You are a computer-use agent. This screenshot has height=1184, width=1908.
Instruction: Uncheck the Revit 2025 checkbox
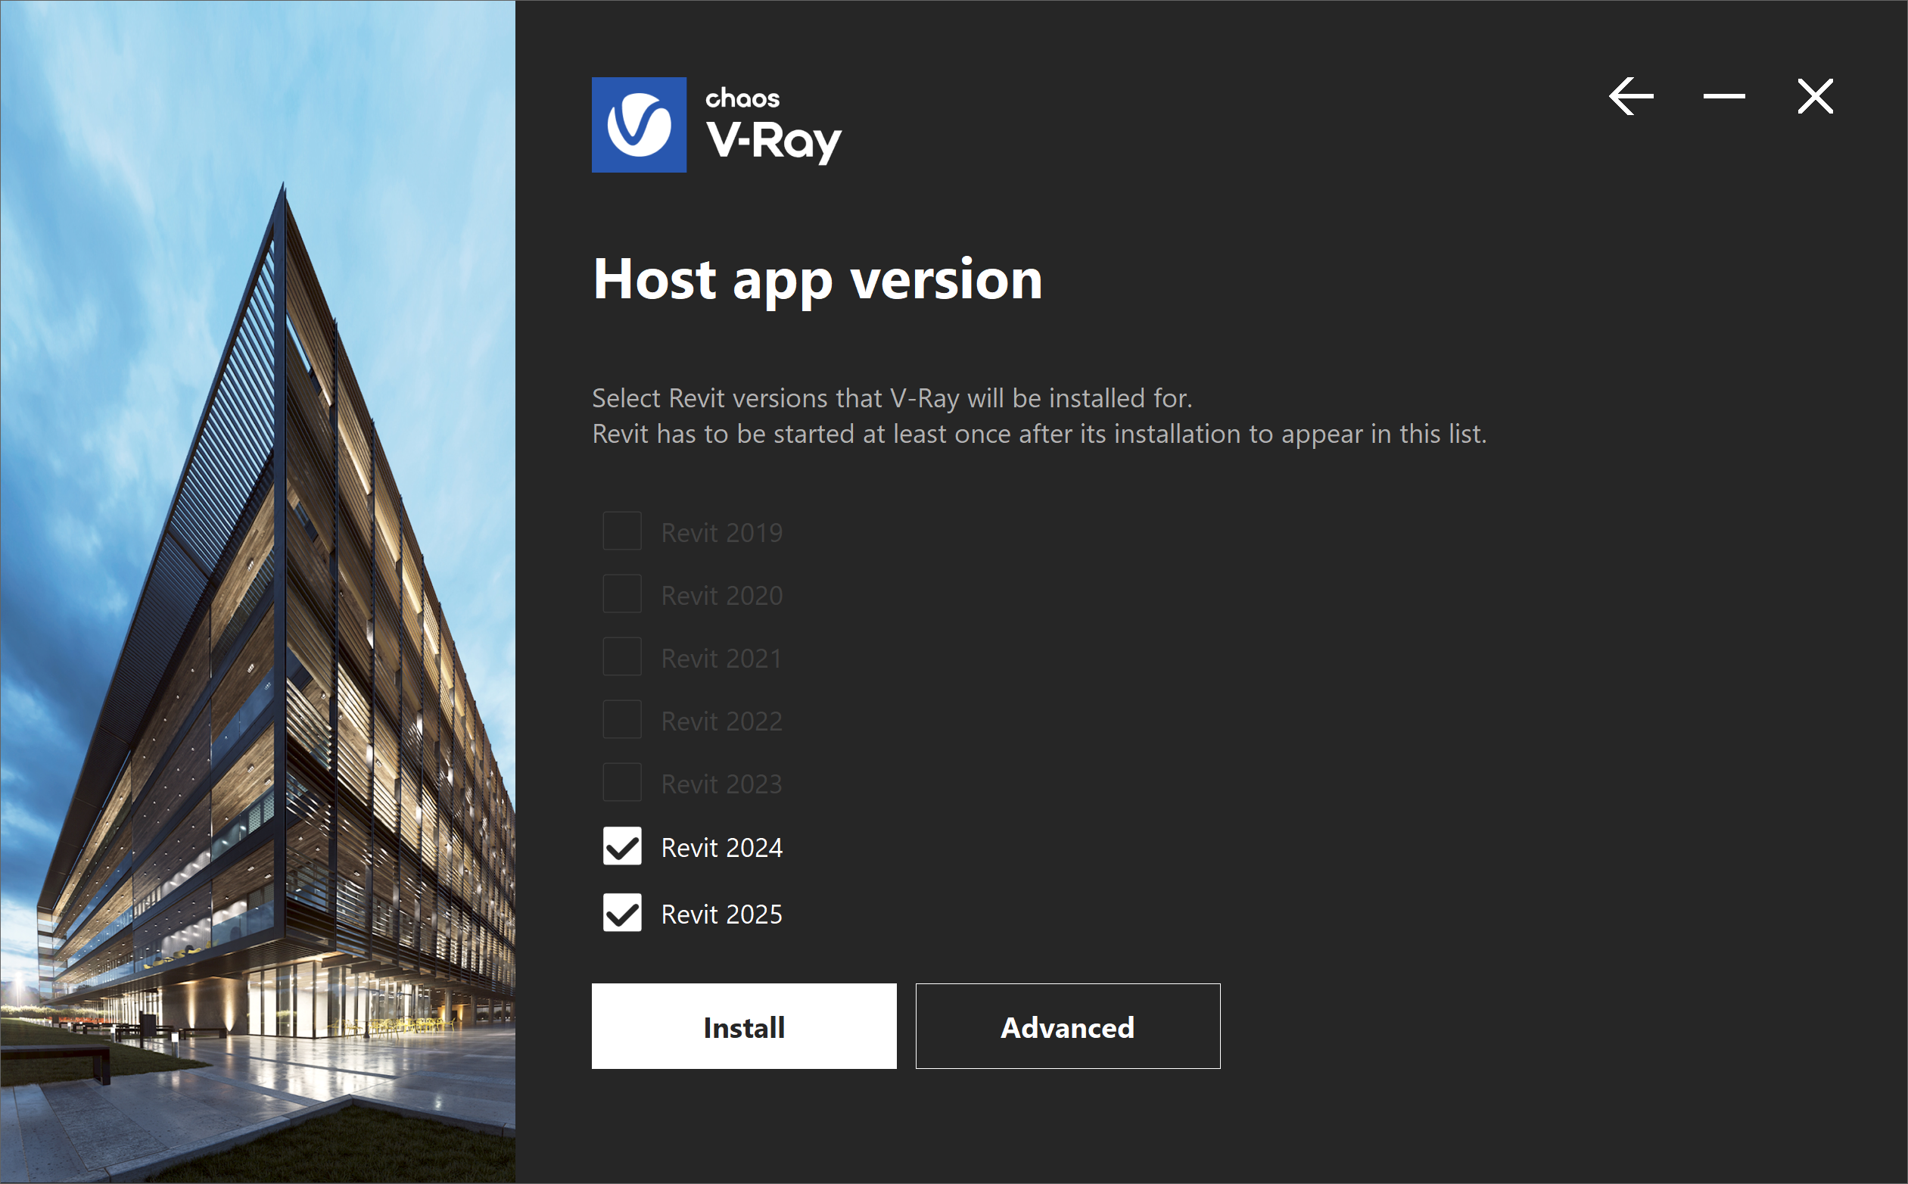click(x=622, y=913)
